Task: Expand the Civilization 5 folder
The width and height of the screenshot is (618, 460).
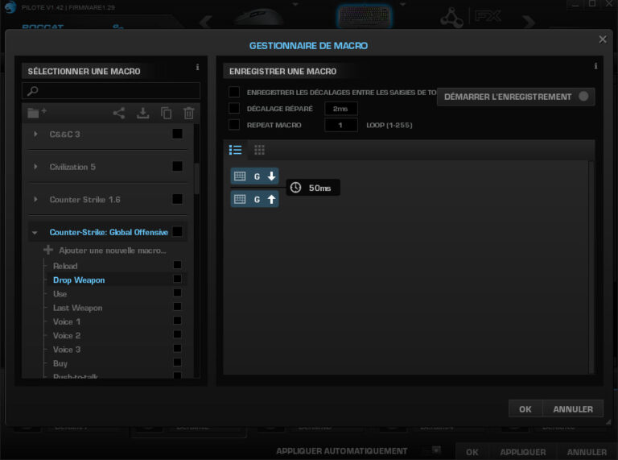Action: (x=35, y=167)
